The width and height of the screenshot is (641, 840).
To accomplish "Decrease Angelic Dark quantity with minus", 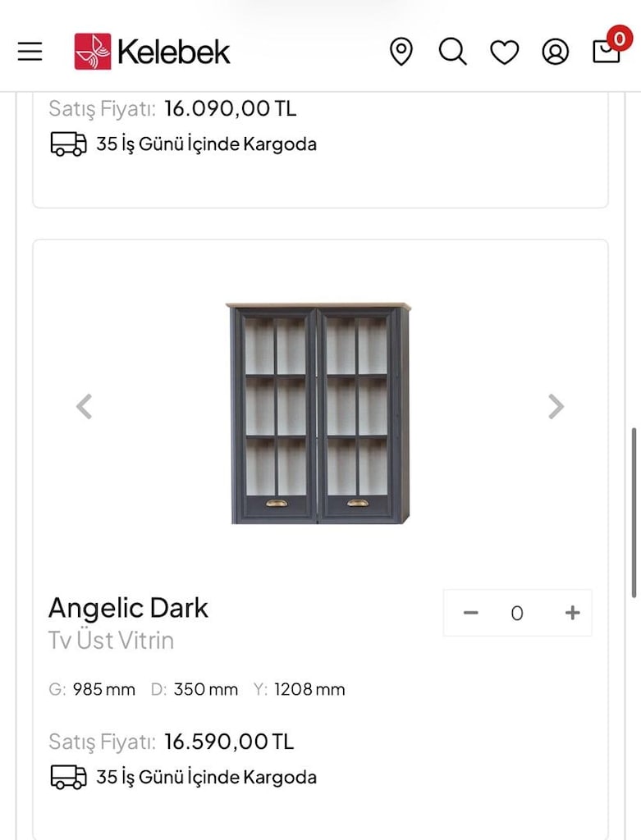I will coord(470,613).
